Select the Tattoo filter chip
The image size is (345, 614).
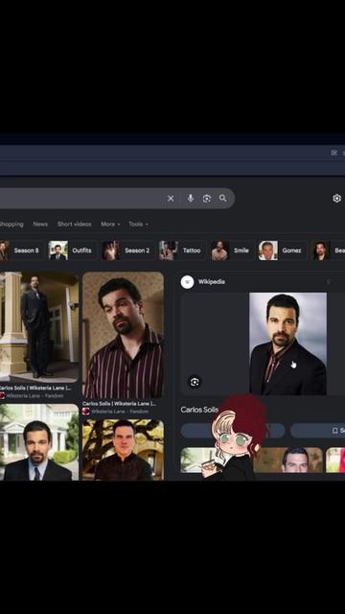click(182, 250)
